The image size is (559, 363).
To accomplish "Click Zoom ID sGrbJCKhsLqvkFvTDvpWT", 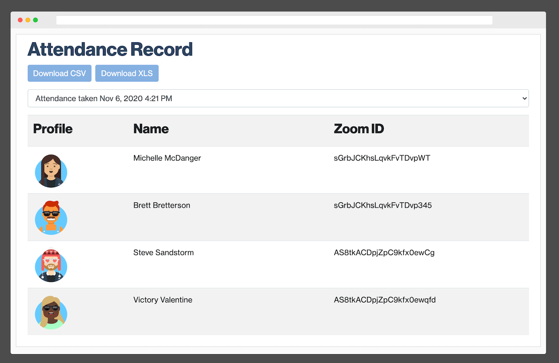I will [x=382, y=158].
